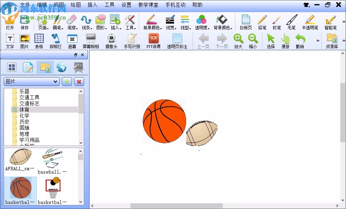Open the 手机互动 menu
Image resolution: width=346 pixels, height=209 pixels.
point(175,5)
